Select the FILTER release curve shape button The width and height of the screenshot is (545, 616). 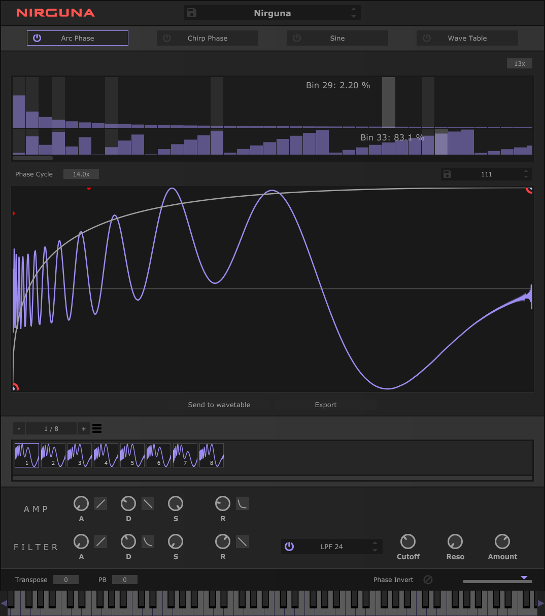[243, 541]
